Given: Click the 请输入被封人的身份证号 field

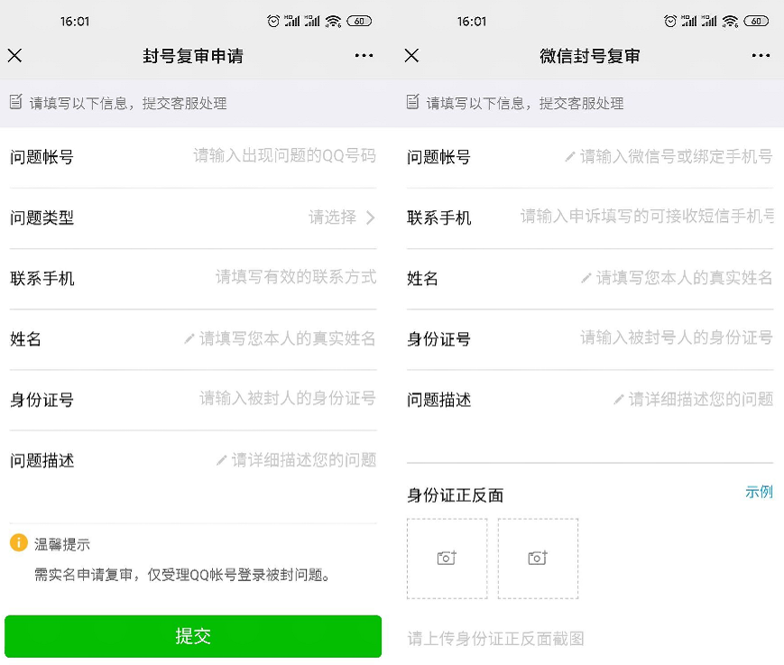Looking at the screenshot, I should pos(288,399).
